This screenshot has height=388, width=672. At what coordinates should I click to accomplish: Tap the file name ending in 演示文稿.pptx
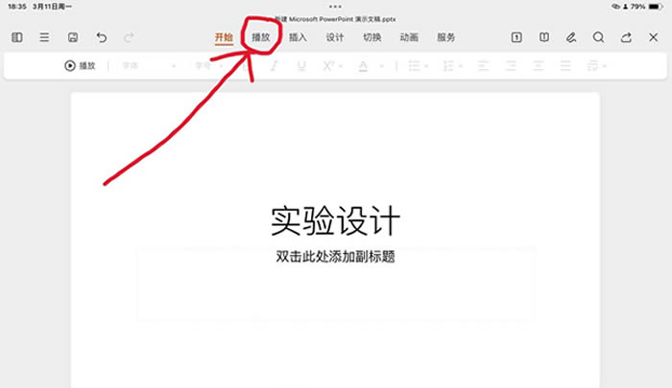coord(335,19)
